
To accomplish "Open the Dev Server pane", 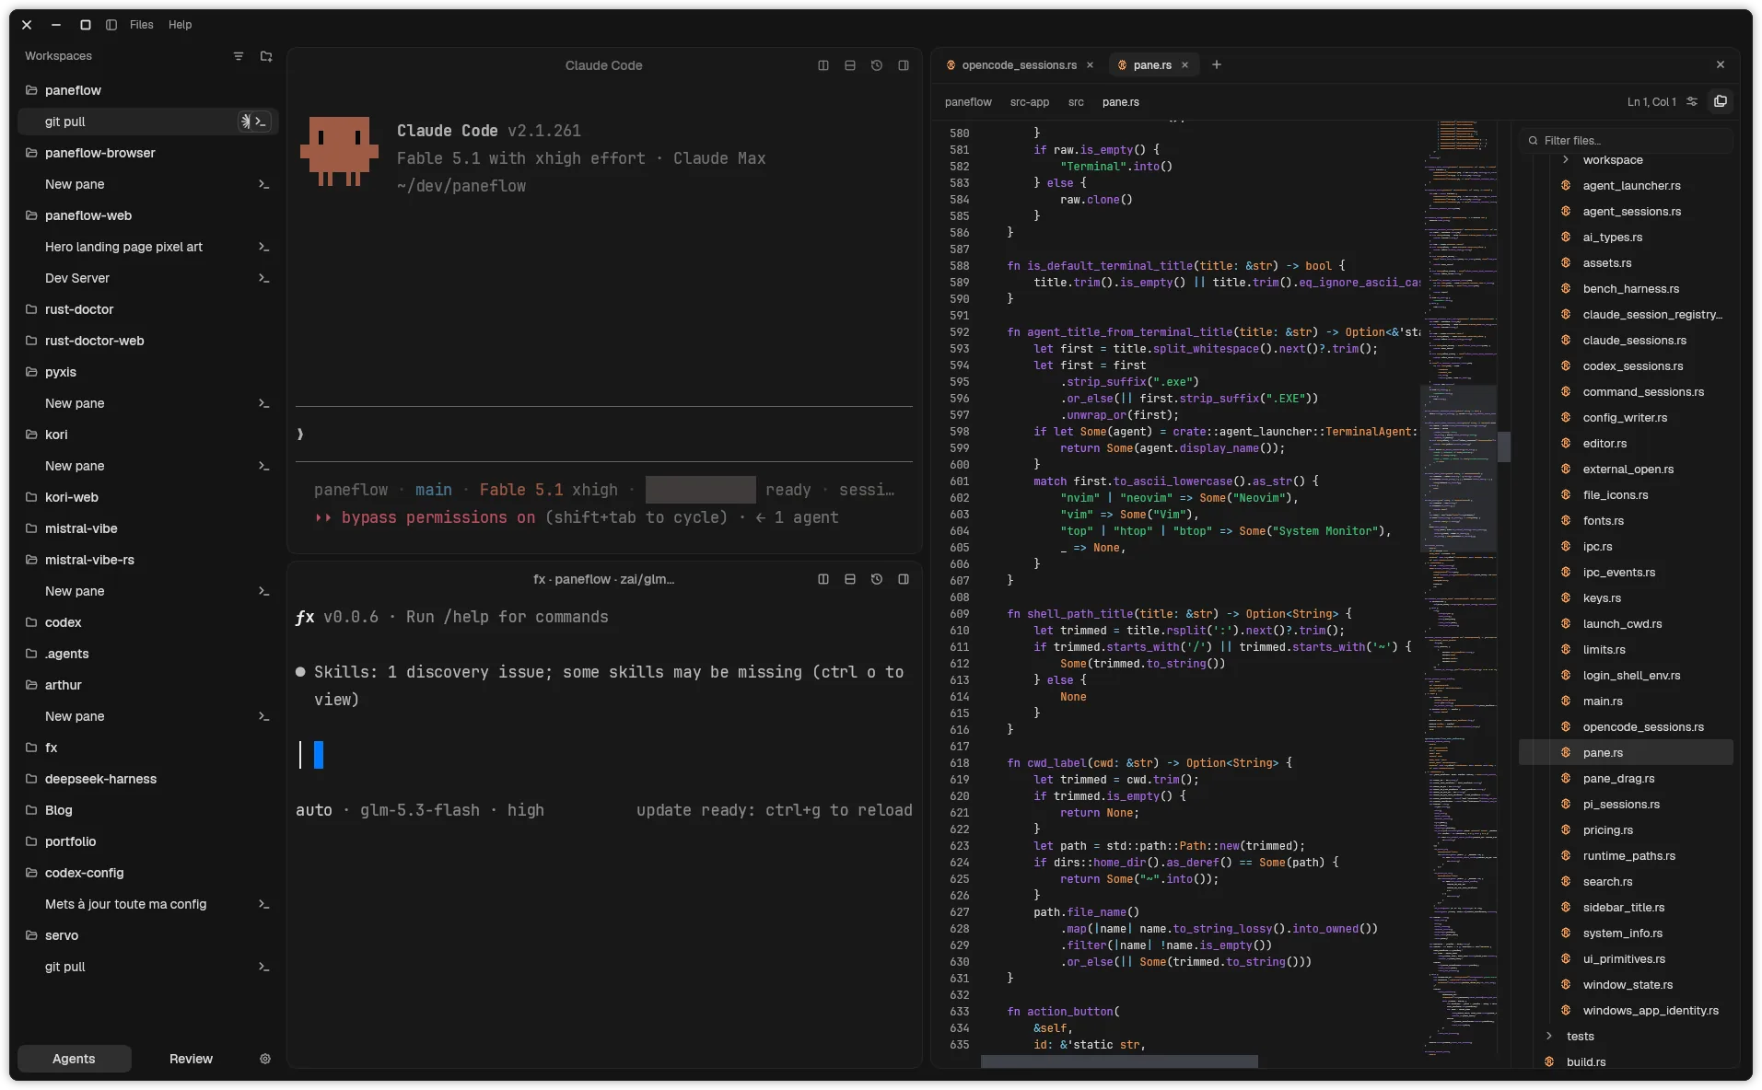I will pos(77,278).
